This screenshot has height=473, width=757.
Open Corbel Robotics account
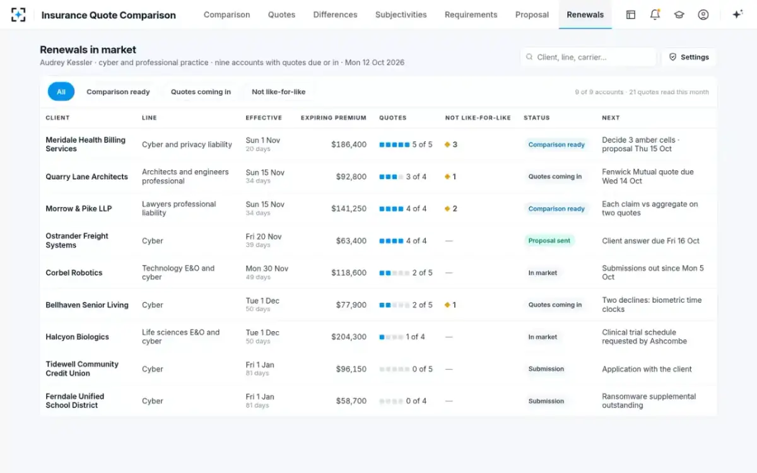(x=74, y=273)
